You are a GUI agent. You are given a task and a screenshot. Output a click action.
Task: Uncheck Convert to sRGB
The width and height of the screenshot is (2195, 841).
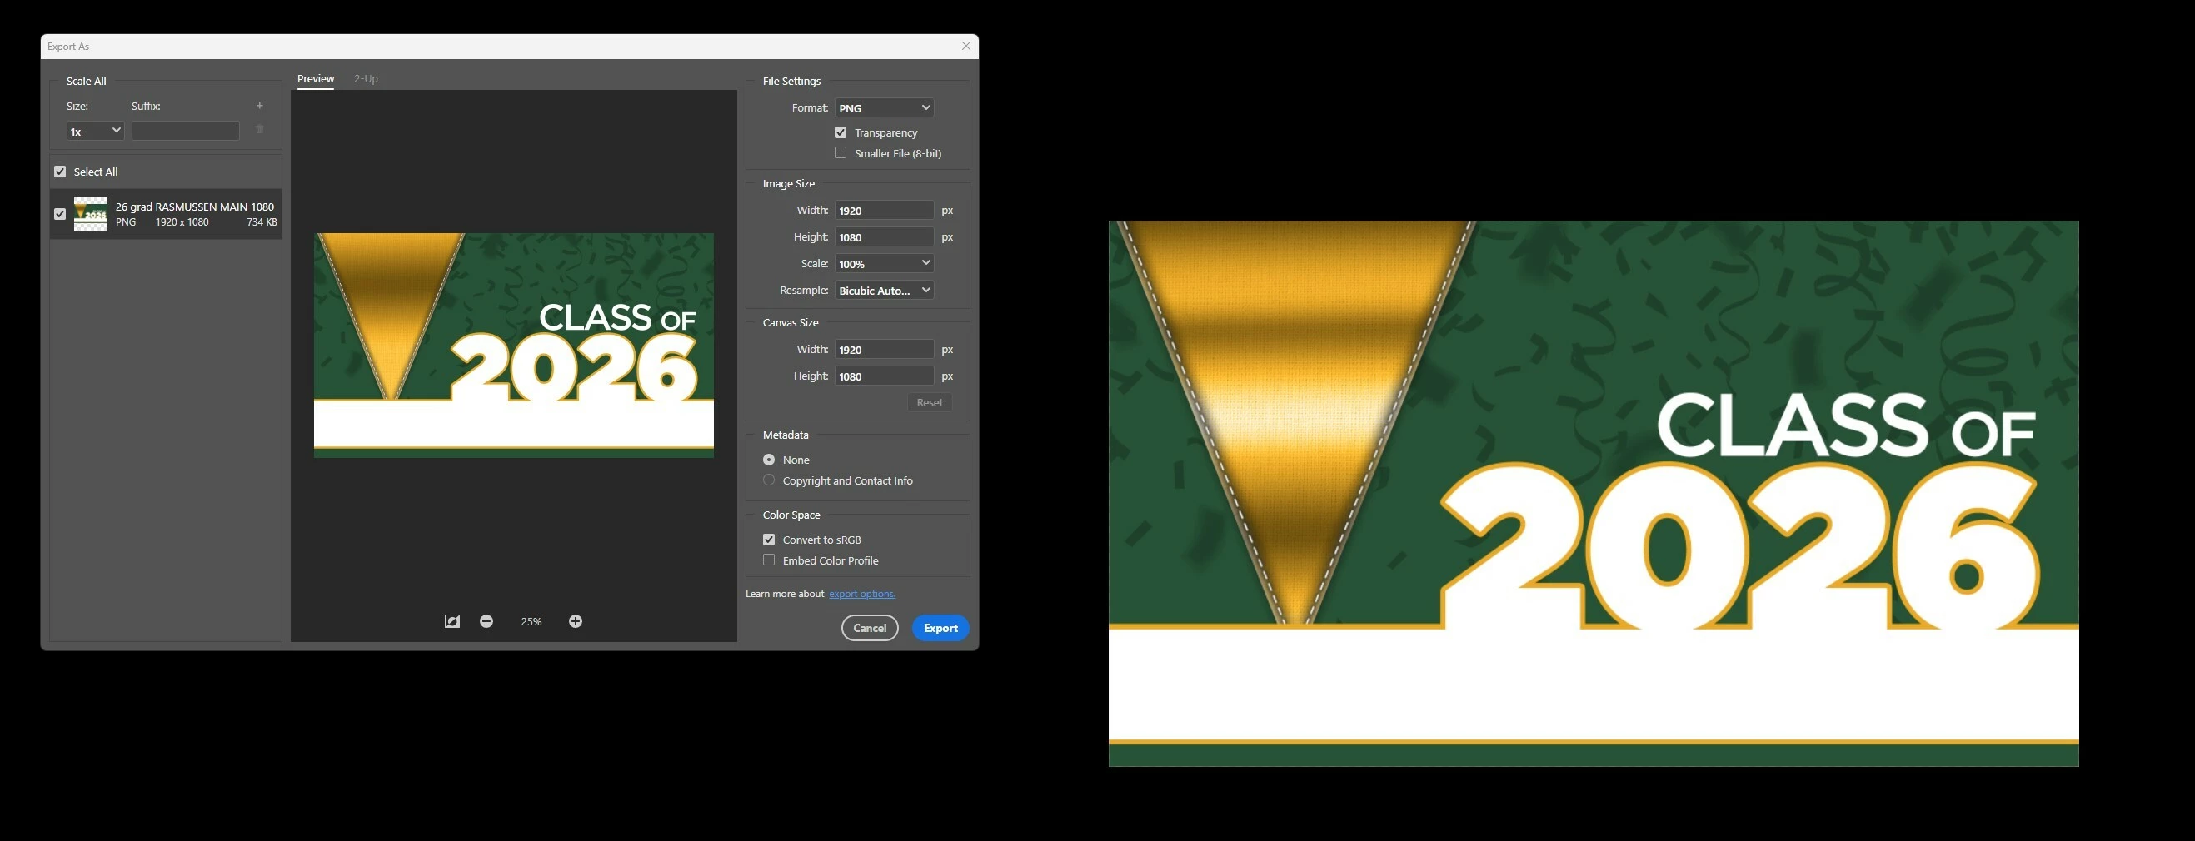(x=769, y=540)
